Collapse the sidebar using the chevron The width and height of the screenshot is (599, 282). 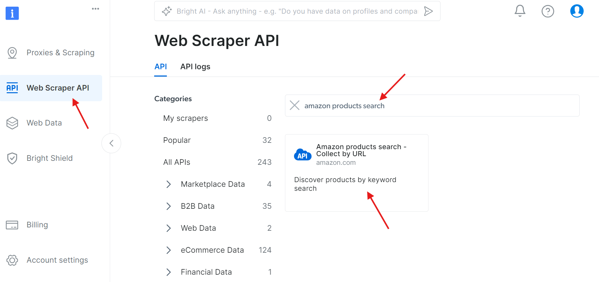point(111,143)
